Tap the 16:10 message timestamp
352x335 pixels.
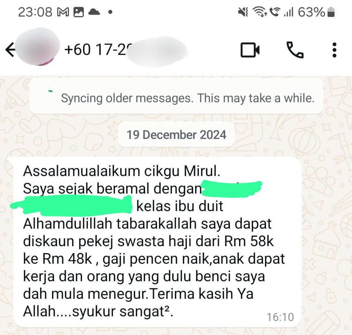(x=280, y=317)
